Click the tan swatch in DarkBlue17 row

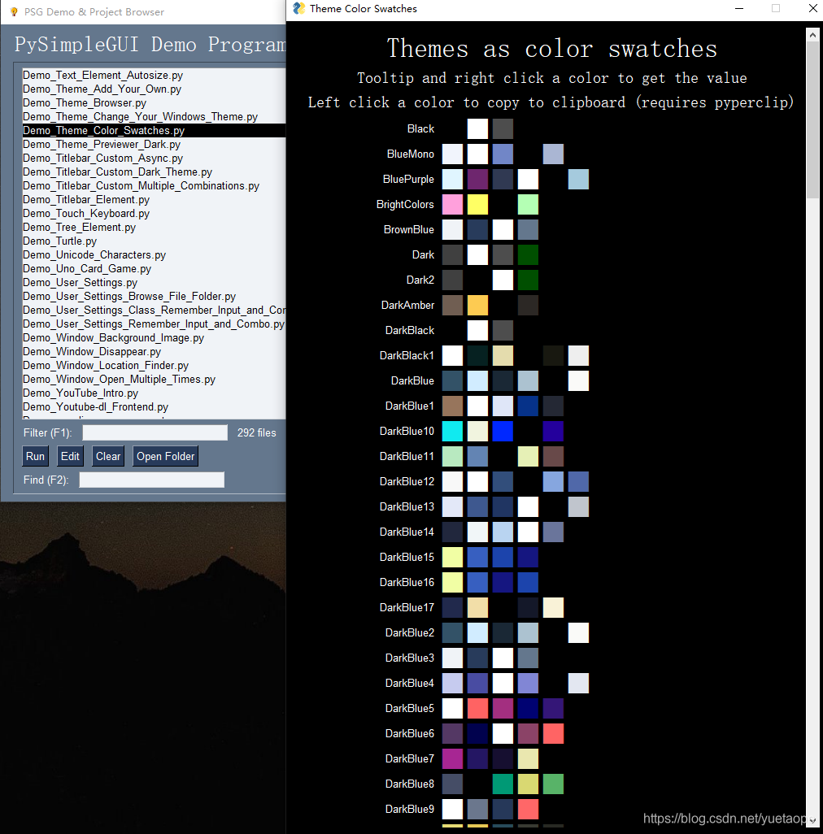click(477, 607)
